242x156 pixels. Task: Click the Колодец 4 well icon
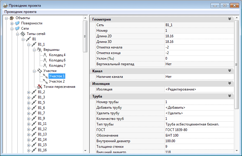45,55
